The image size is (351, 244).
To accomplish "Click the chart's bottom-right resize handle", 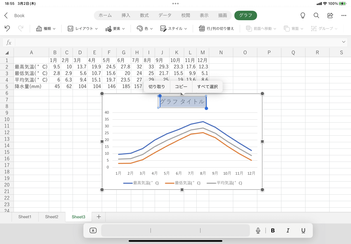I will point(262,190).
